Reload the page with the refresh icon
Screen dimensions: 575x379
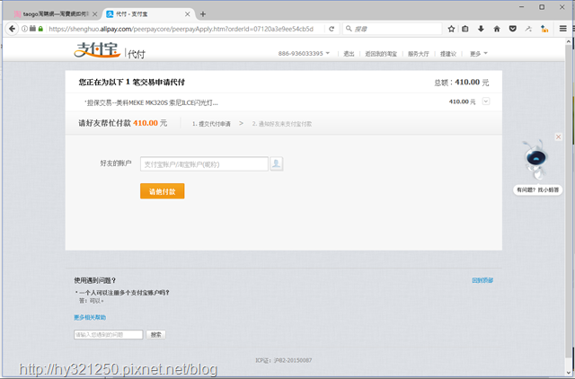[x=332, y=29]
